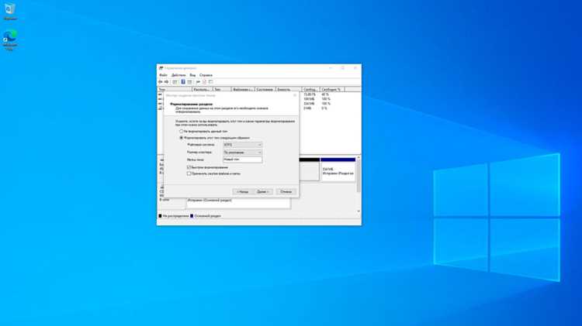The width and height of the screenshot is (582, 326).
Task: Select the 334 МБ healthy partition block
Action: (x=338, y=170)
